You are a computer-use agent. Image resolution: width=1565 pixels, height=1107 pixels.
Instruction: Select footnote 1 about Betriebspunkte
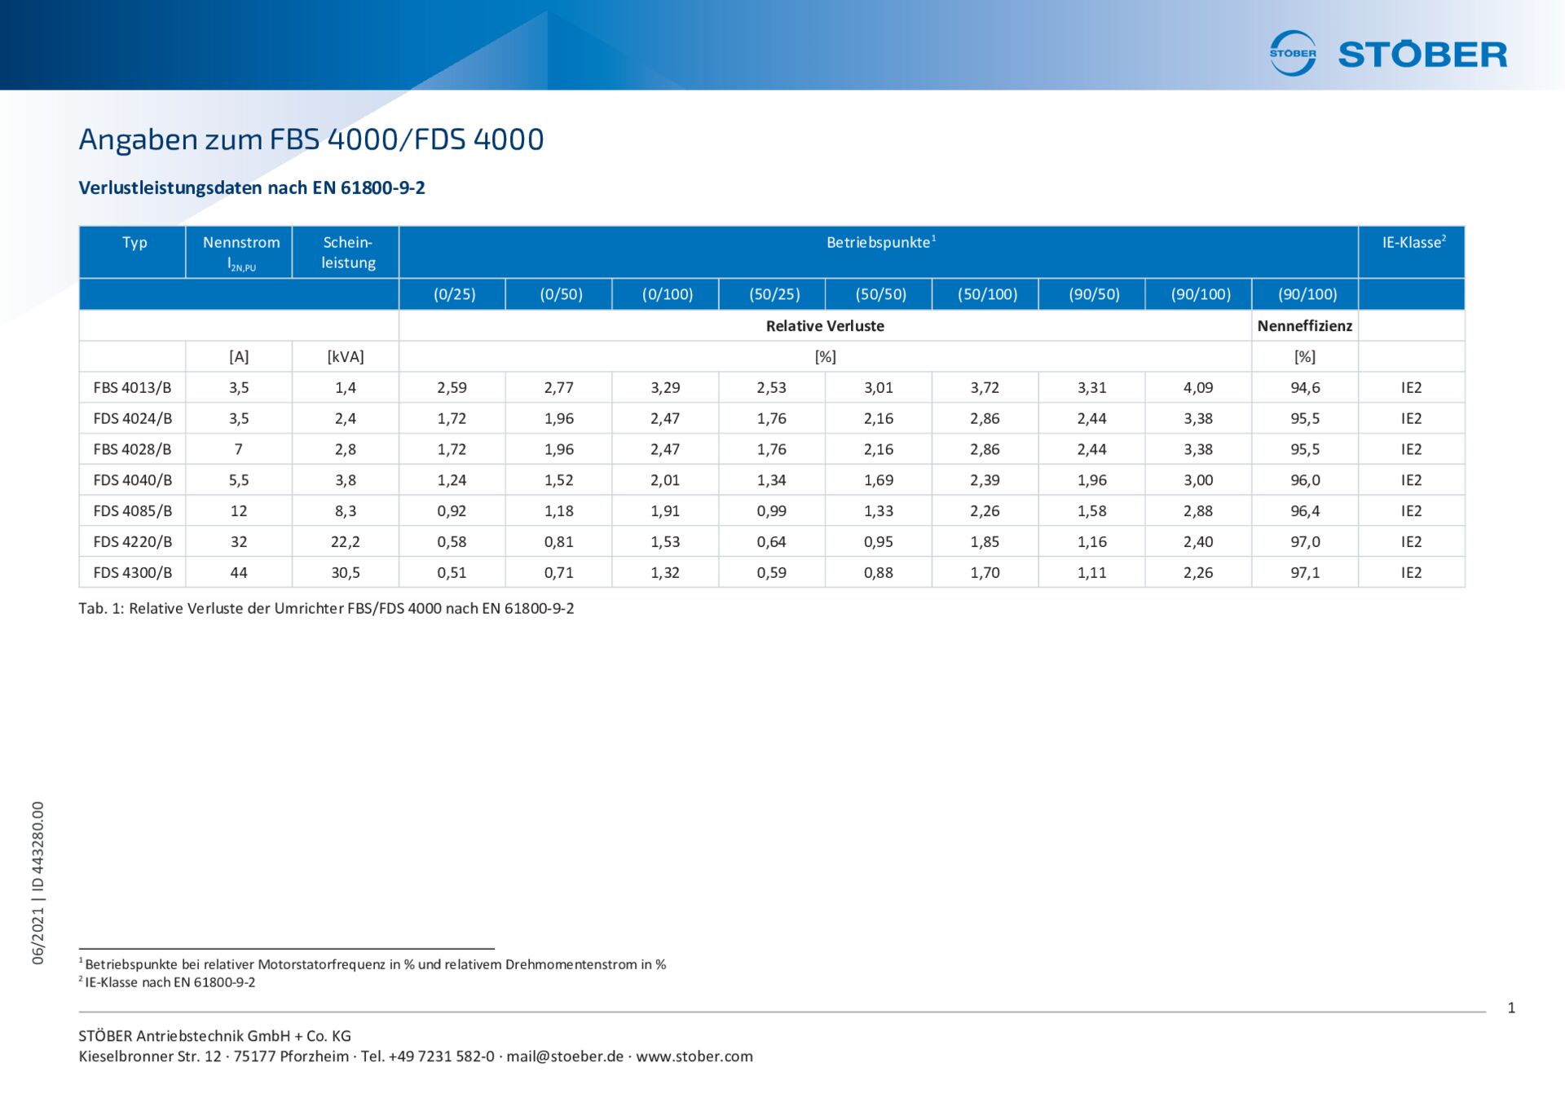pyautogui.click(x=373, y=964)
